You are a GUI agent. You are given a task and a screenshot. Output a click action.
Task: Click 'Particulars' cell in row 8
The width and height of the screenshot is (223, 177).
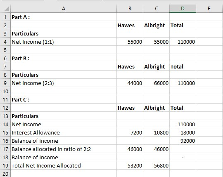[64, 75]
